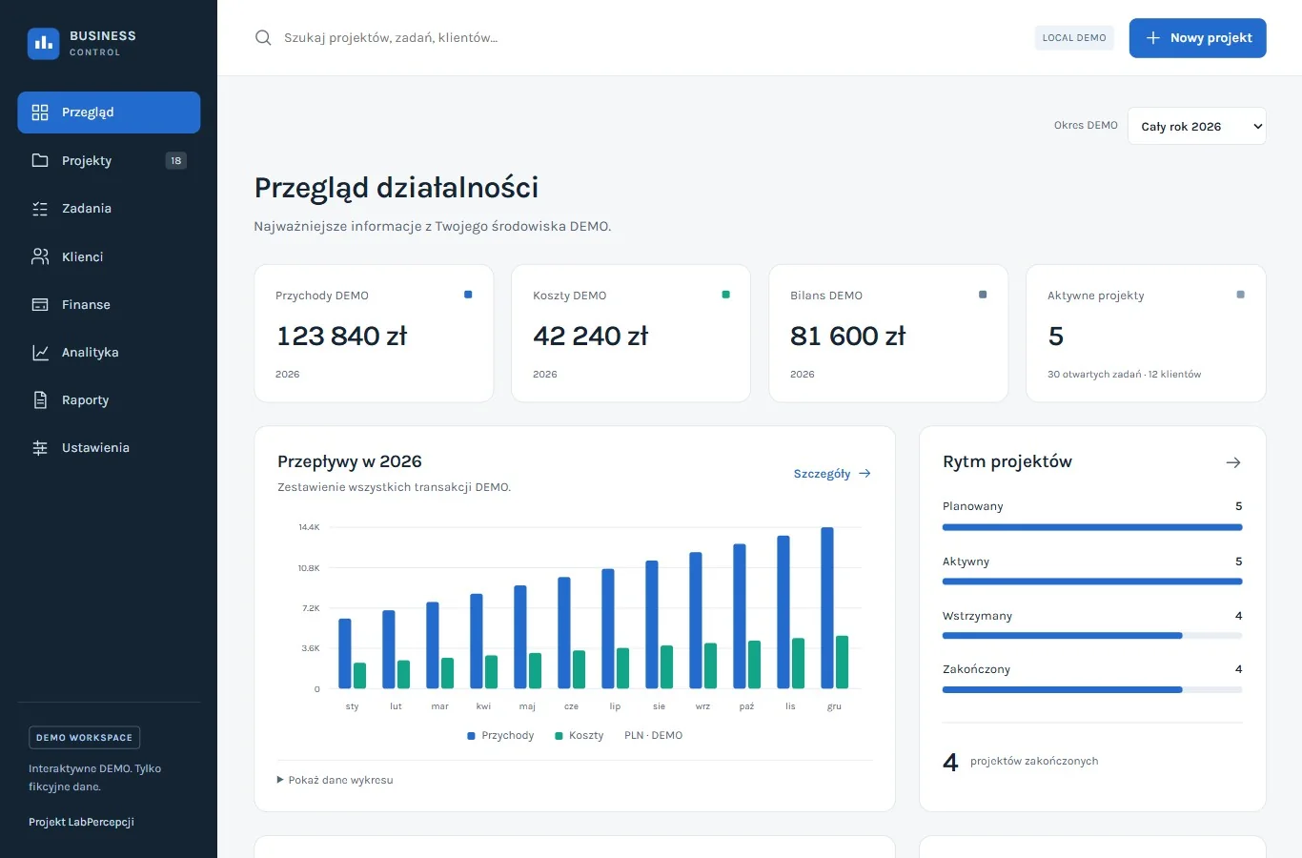Click the Wstrzymany progress bar
Viewport: 1302px width, 858px height.
click(x=1092, y=636)
